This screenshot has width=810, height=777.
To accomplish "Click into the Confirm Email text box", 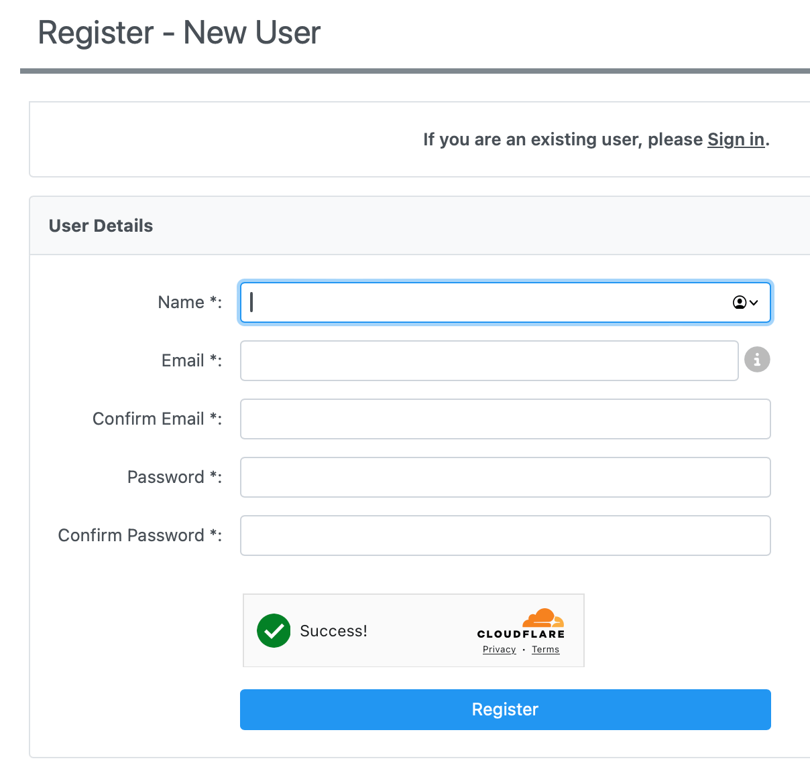I will point(506,419).
